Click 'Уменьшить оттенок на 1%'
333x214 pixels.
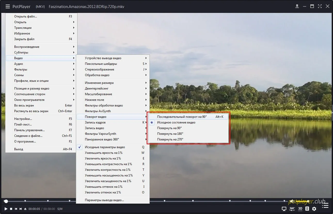(x=113, y=187)
